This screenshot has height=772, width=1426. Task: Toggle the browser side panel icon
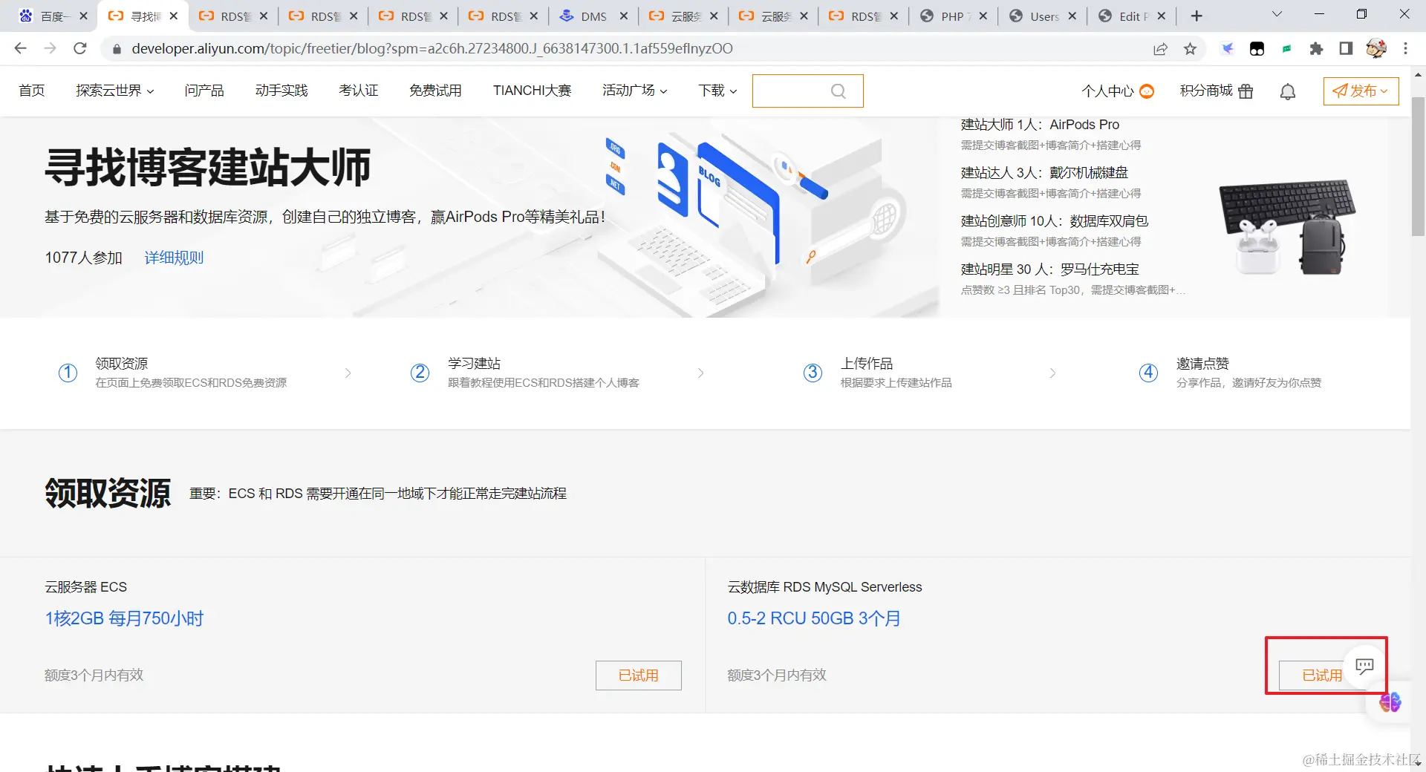(1346, 49)
